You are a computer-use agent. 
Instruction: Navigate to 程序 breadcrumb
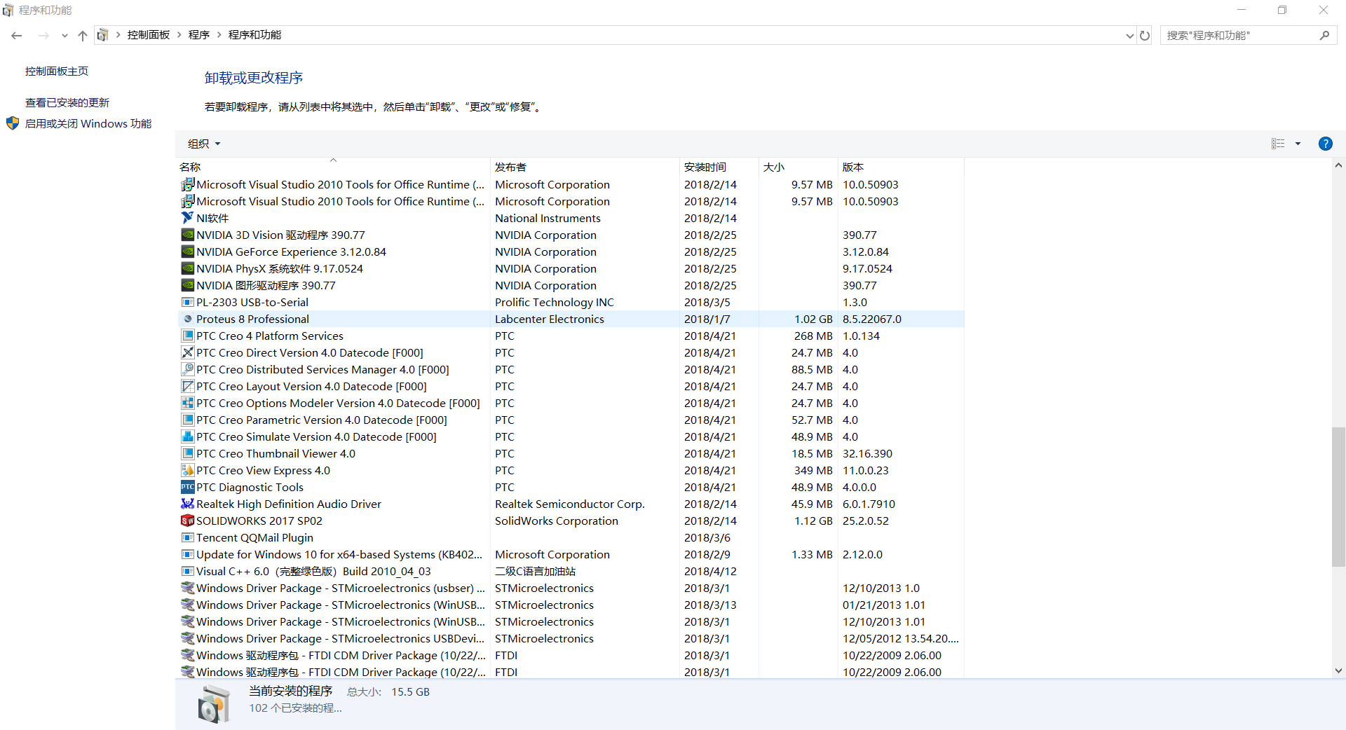point(199,35)
